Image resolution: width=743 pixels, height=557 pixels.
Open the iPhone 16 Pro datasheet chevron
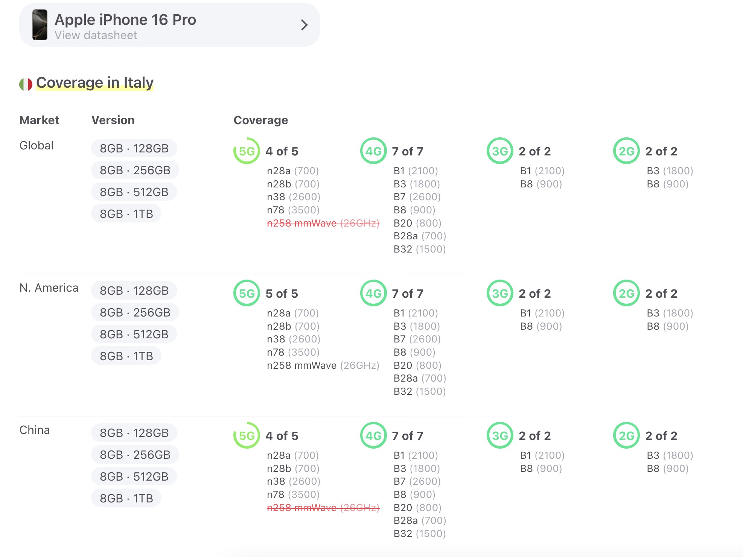[304, 25]
